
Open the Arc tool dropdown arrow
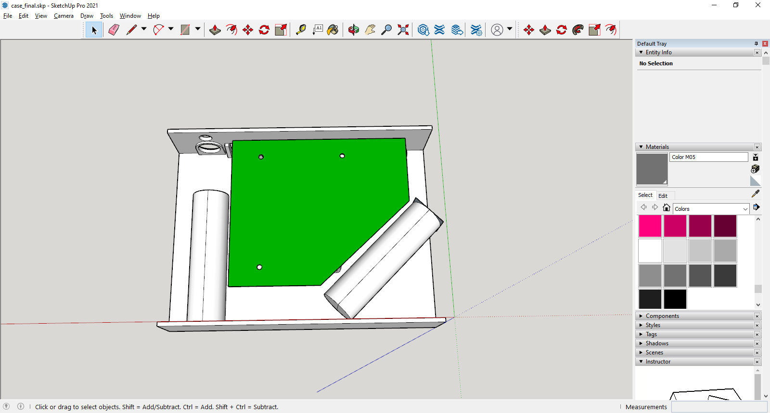pyautogui.click(x=171, y=29)
